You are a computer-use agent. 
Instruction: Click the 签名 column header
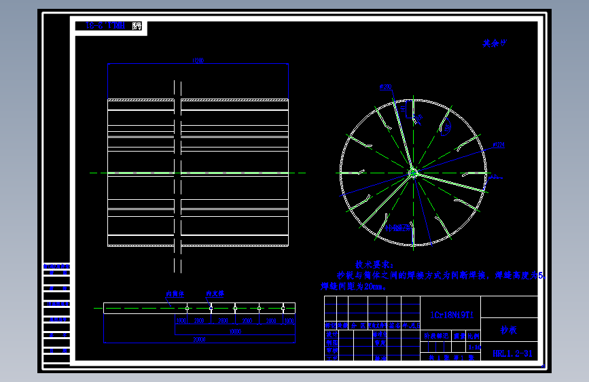[395, 326]
